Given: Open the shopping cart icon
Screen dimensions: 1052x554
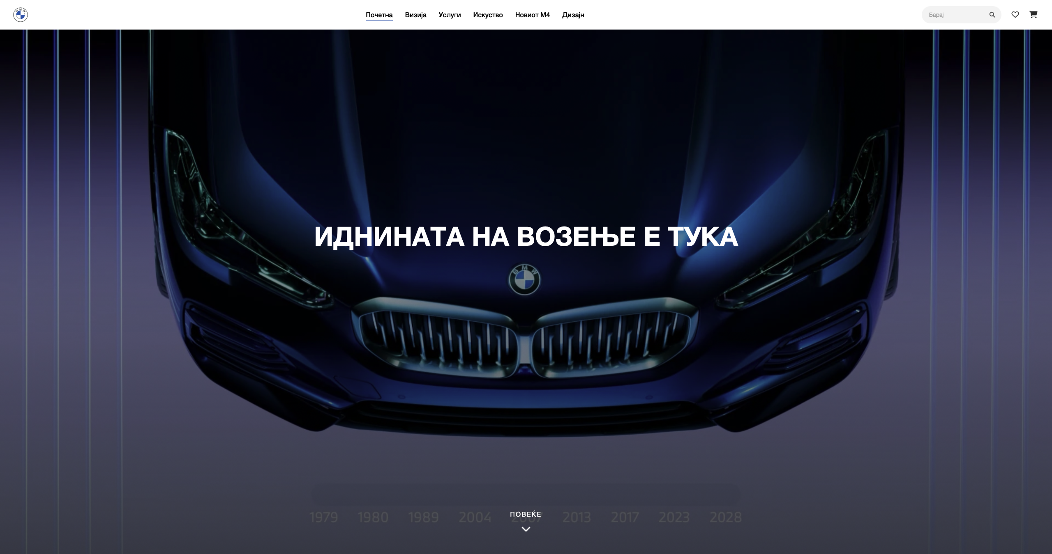Looking at the screenshot, I should click(x=1033, y=15).
